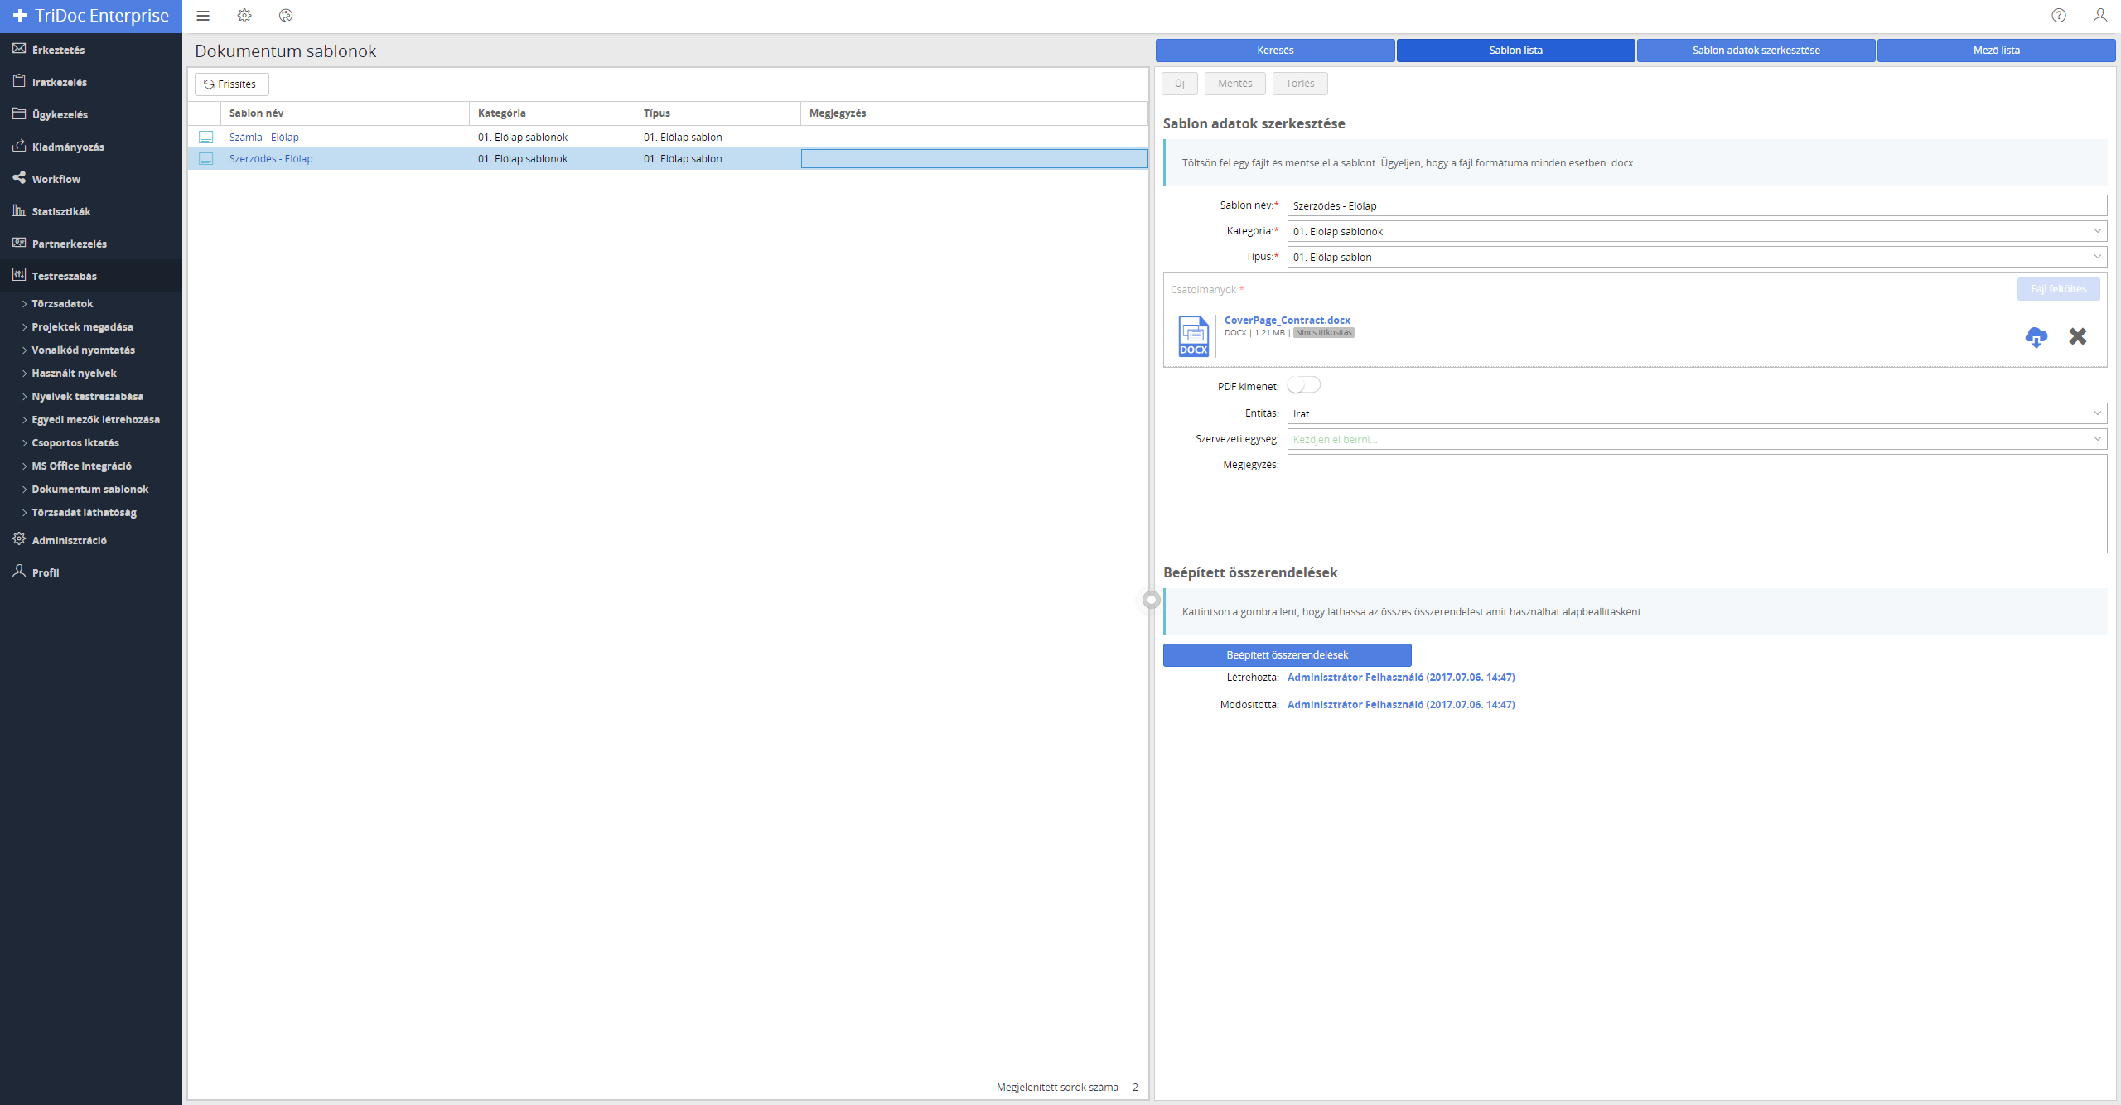Click the DOCX file type icon

click(x=1193, y=336)
